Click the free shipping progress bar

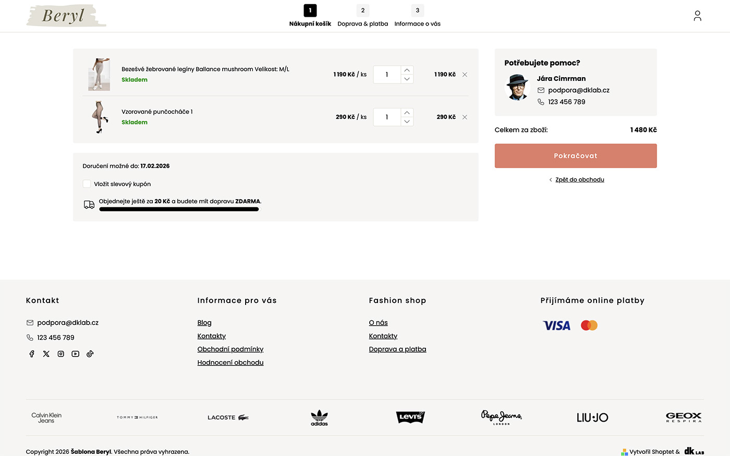click(x=179, y=209)
